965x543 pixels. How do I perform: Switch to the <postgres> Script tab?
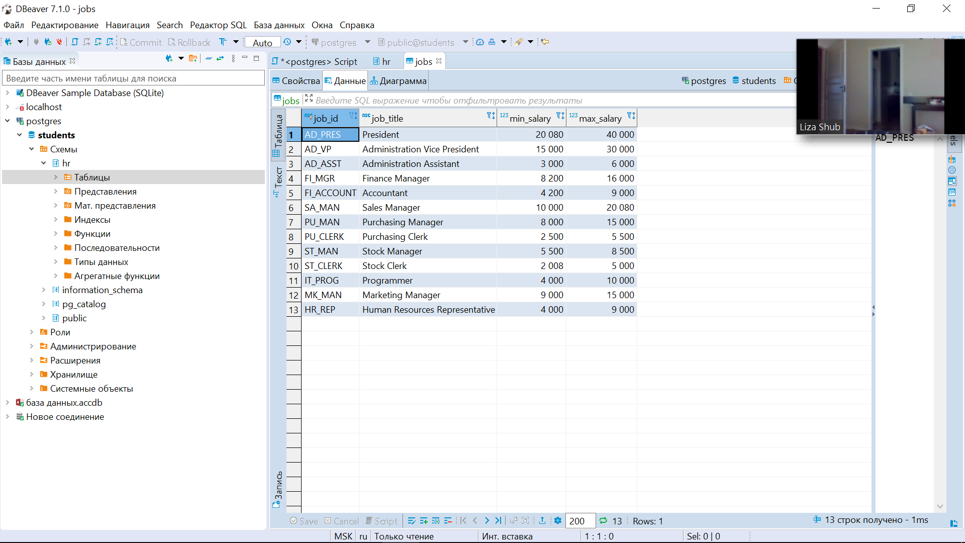point(315,61)
